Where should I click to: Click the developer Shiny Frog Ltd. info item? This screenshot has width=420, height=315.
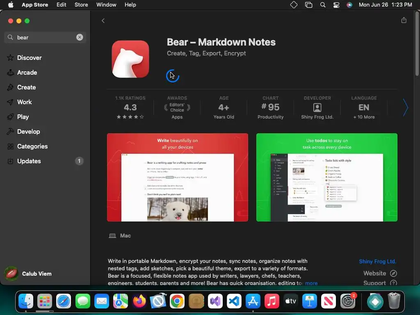pos(317,107)
